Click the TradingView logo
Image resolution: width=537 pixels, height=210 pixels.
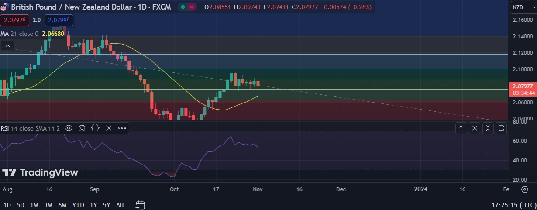pyautogui.click(x=40, y=172)
